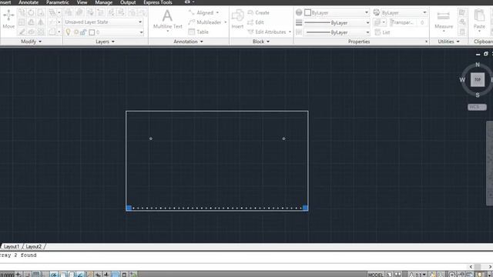Open the Parametric ribbon tab
The width and height of the screenshot is (493, 277).
[58, 2]
